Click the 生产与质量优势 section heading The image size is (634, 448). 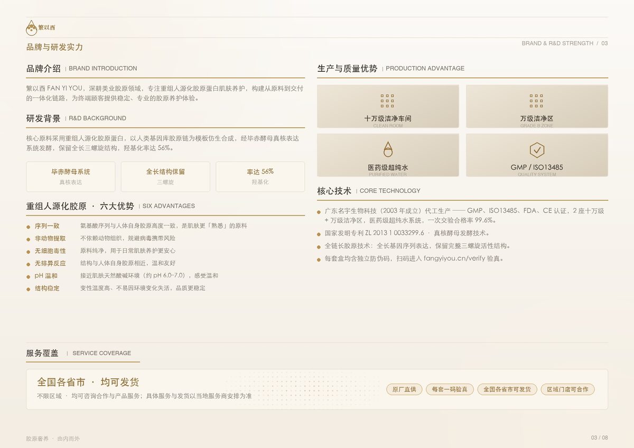347,68
